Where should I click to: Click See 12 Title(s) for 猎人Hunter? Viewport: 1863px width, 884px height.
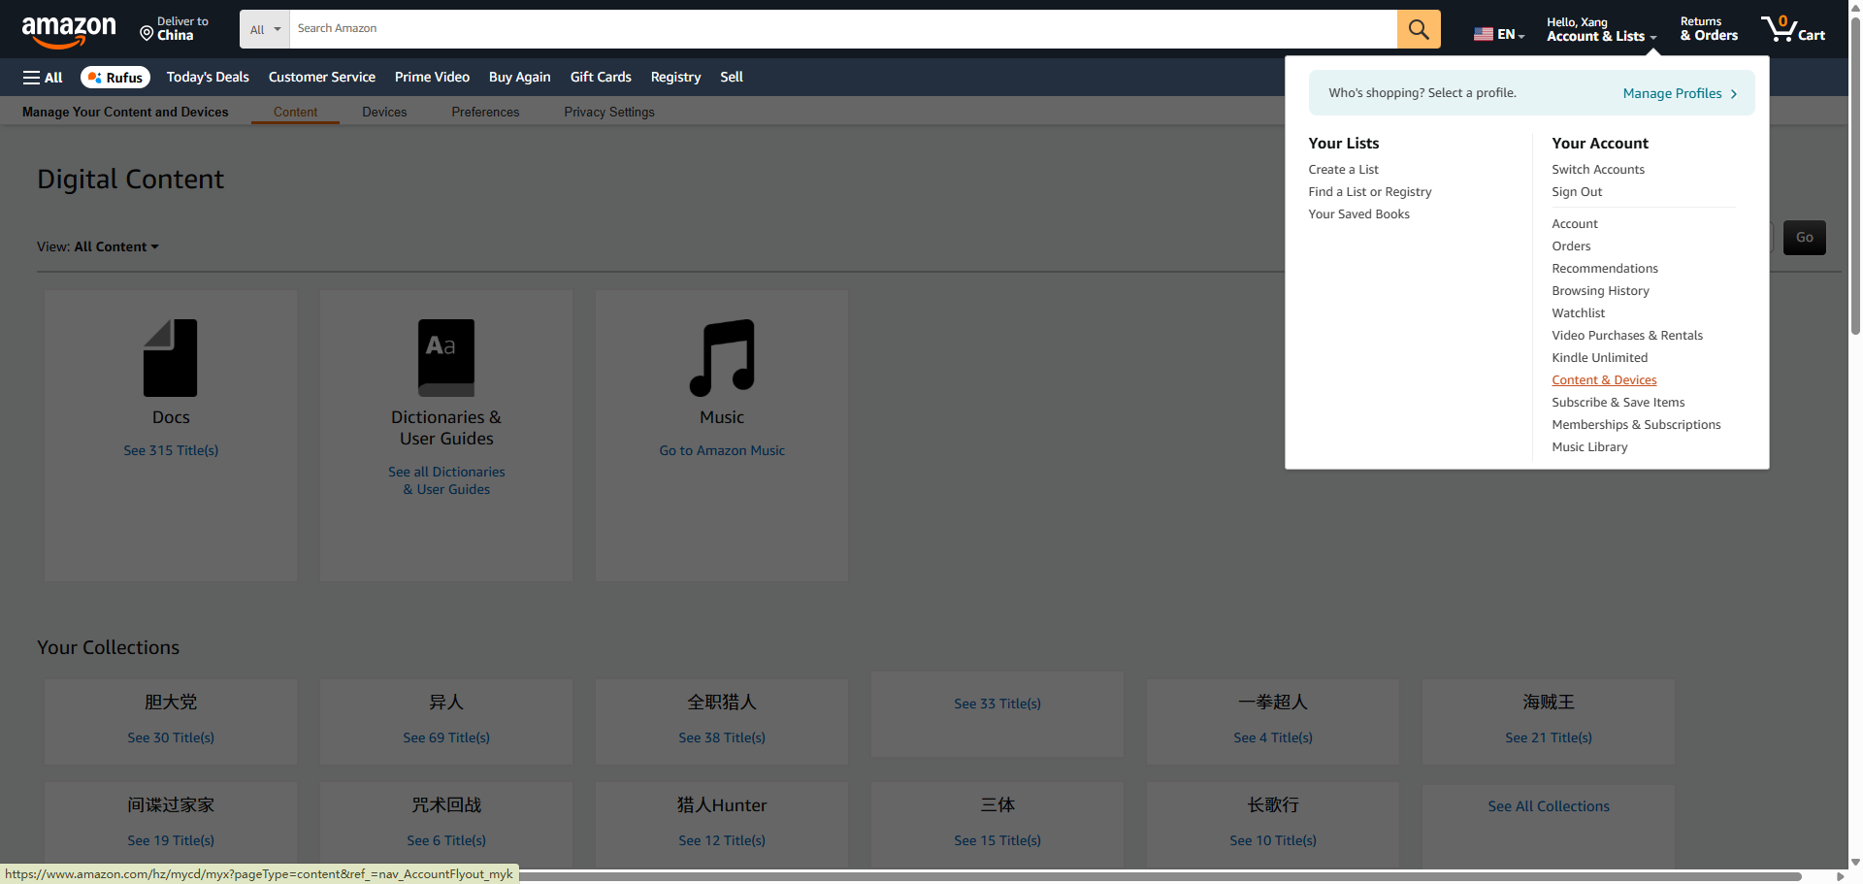pyautogui.click(x=722, y=840)
